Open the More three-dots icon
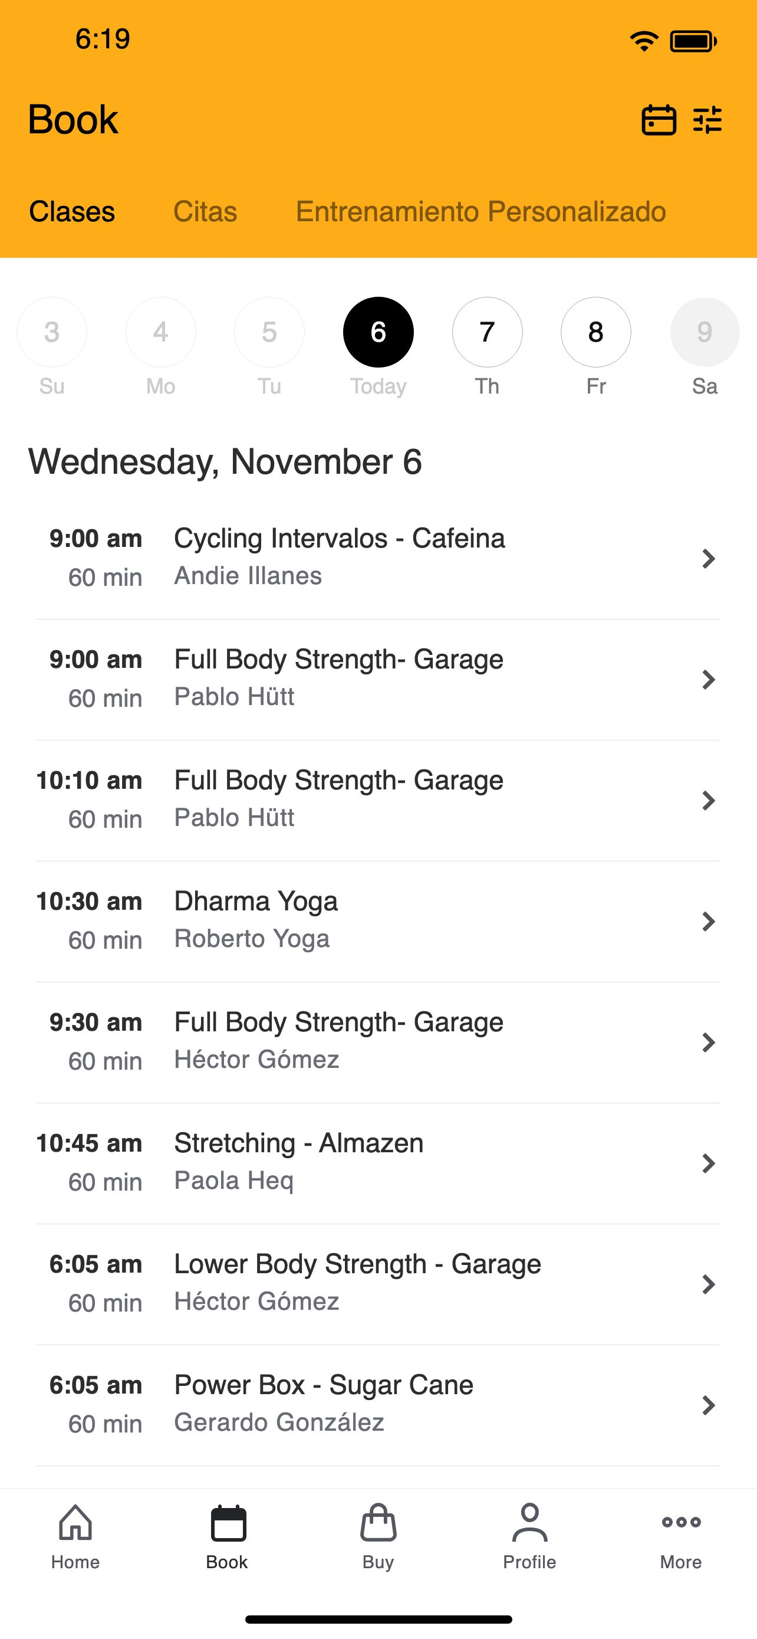The image size is (757, 1639). pyautogui.click(x=681, y=1522)
